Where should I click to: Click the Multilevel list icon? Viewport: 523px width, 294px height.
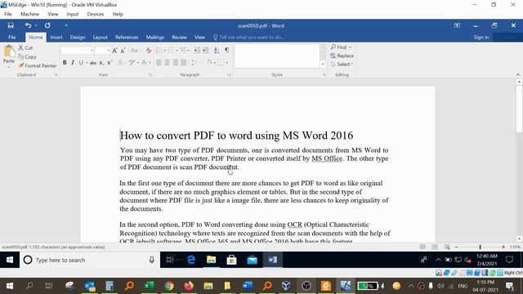click(183, 51)
